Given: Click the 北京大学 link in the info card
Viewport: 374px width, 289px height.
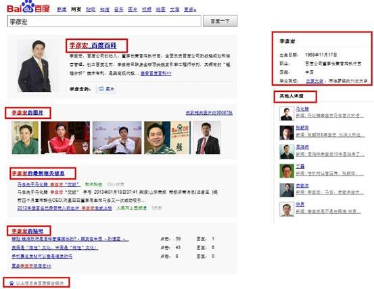Looking at the screenshot, I should 314,81.
